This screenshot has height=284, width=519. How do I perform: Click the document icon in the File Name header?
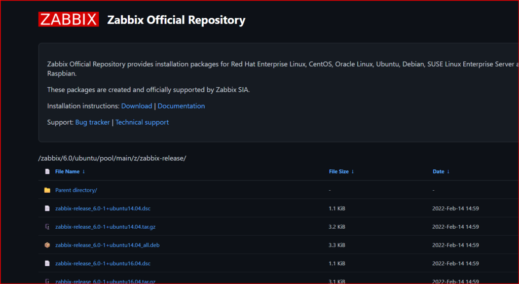coord(47,171)
